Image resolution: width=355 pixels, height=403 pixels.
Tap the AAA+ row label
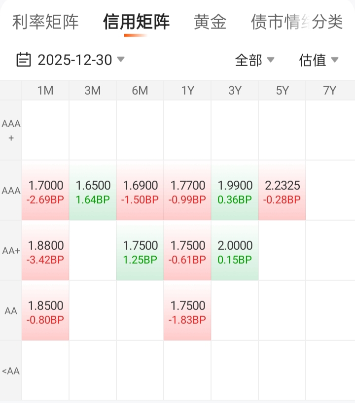point(11,131)
